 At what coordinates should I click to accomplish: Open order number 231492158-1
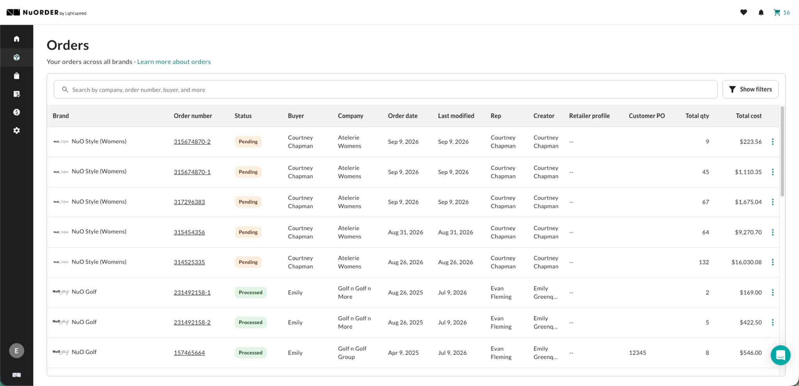click(192, 293)
